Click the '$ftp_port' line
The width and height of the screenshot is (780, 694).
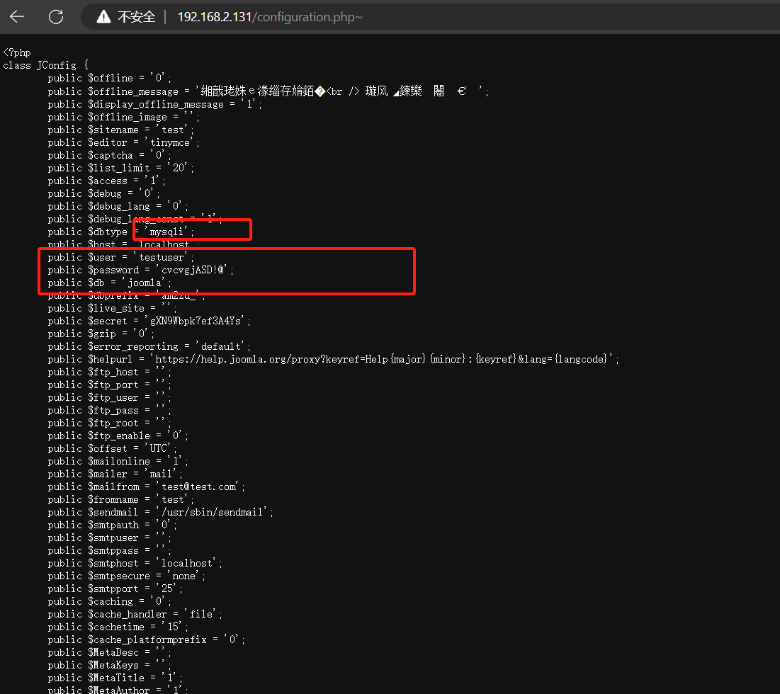(109, 385)
